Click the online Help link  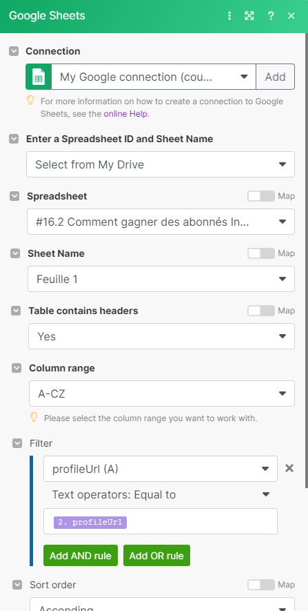tap(125, 114)
